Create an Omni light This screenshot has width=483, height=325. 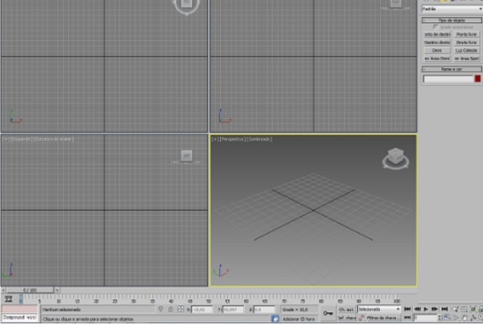pos(437,50)
